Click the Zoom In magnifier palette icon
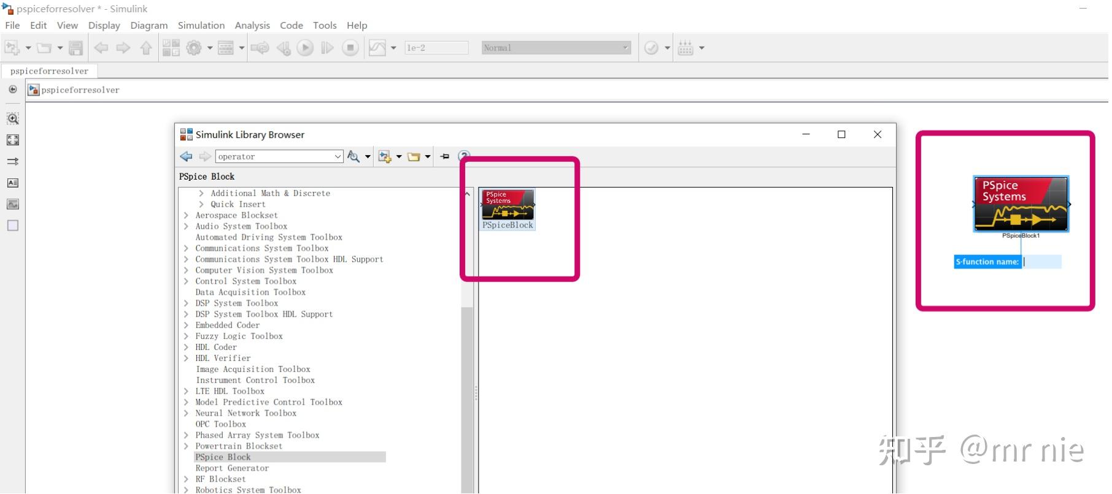 coord(13,118)
